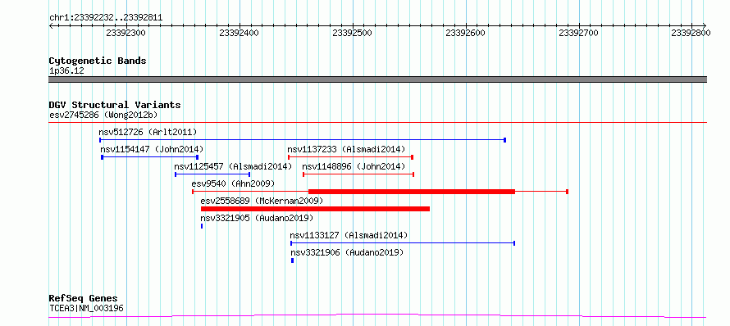Screen dimensions: 730x326
Task: Open the esv2558689 (McKernan2009) label
Action: pyautogui.click(x=262, y=201)
